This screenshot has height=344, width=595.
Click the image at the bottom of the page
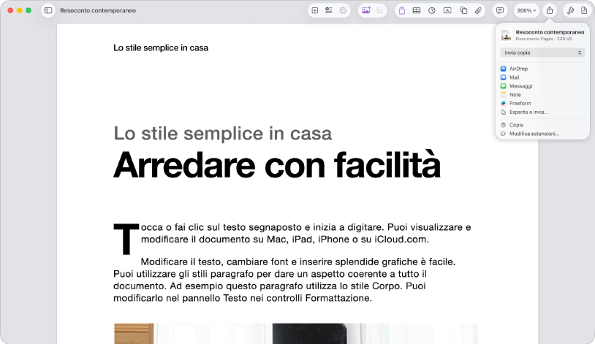click(x=296, y=334)
